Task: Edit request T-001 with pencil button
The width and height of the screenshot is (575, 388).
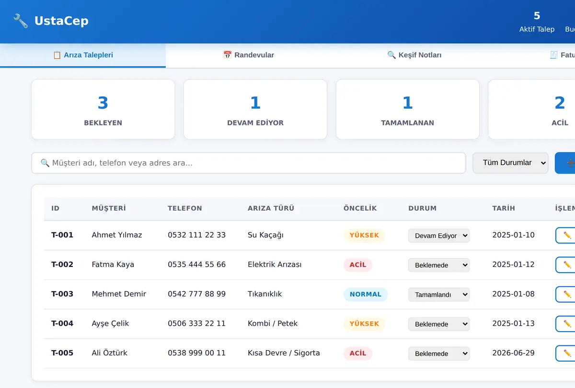Action: click(x=566, y=235)
